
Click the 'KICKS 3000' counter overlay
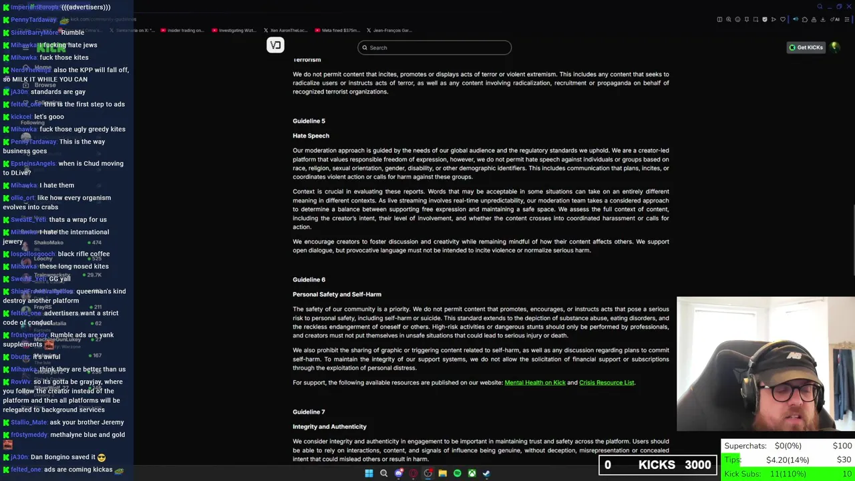[x=657, y=465]
